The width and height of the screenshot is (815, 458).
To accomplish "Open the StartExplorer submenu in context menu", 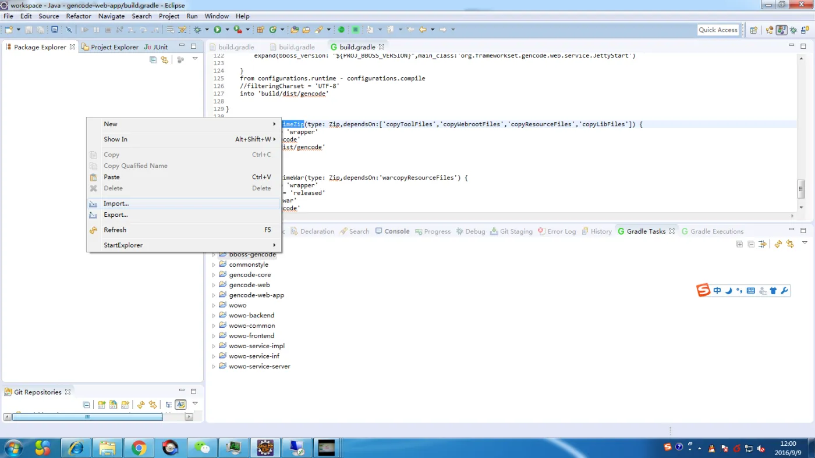I will tap(184, 245).
